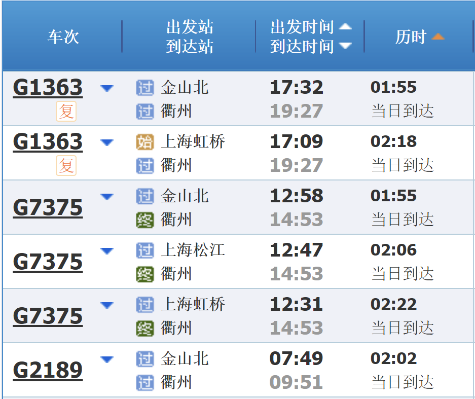Viewport: 475px width, 399px height.
Task: Toggle ascending sort on 出发时间
Action: 346,26
